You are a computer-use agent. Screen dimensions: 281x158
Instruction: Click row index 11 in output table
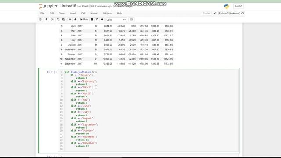[61, 64]
